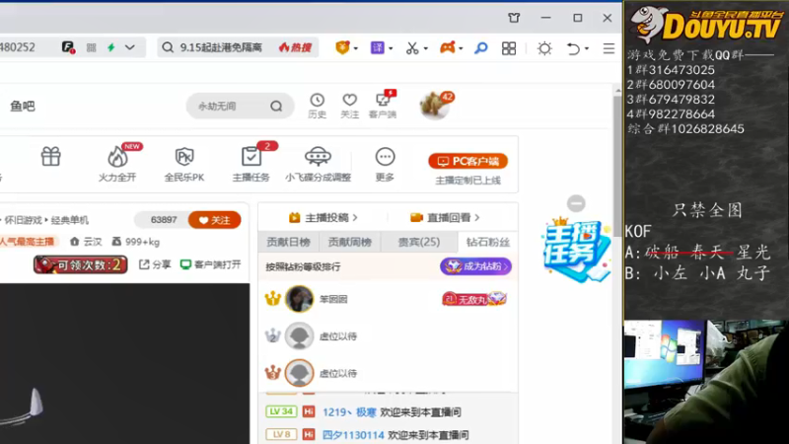Image resolution: width=789 pixels, height=444 pixels.
Task: Toggle the green lightning speed mode icon
Action: click(x=111, y=47)
